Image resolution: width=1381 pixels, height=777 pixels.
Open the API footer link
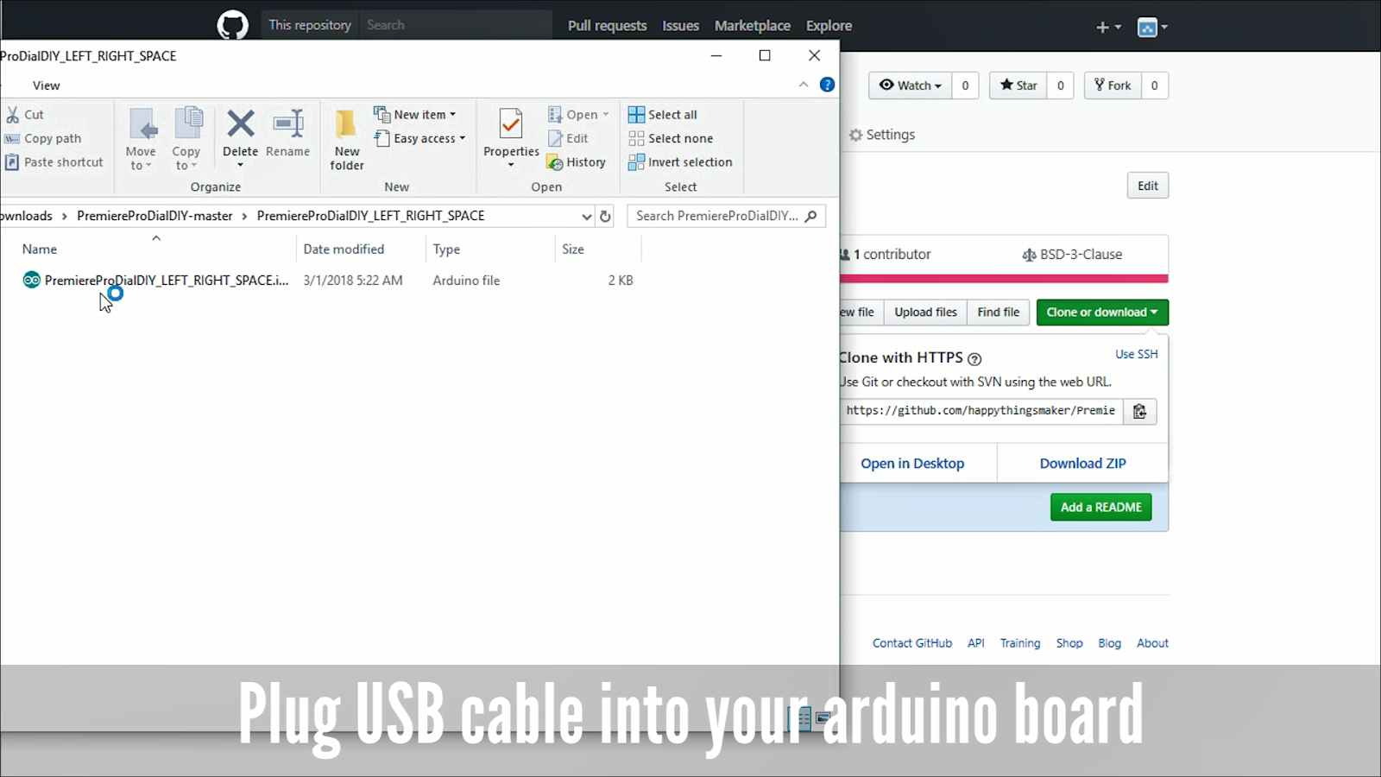tap(976, 643)
